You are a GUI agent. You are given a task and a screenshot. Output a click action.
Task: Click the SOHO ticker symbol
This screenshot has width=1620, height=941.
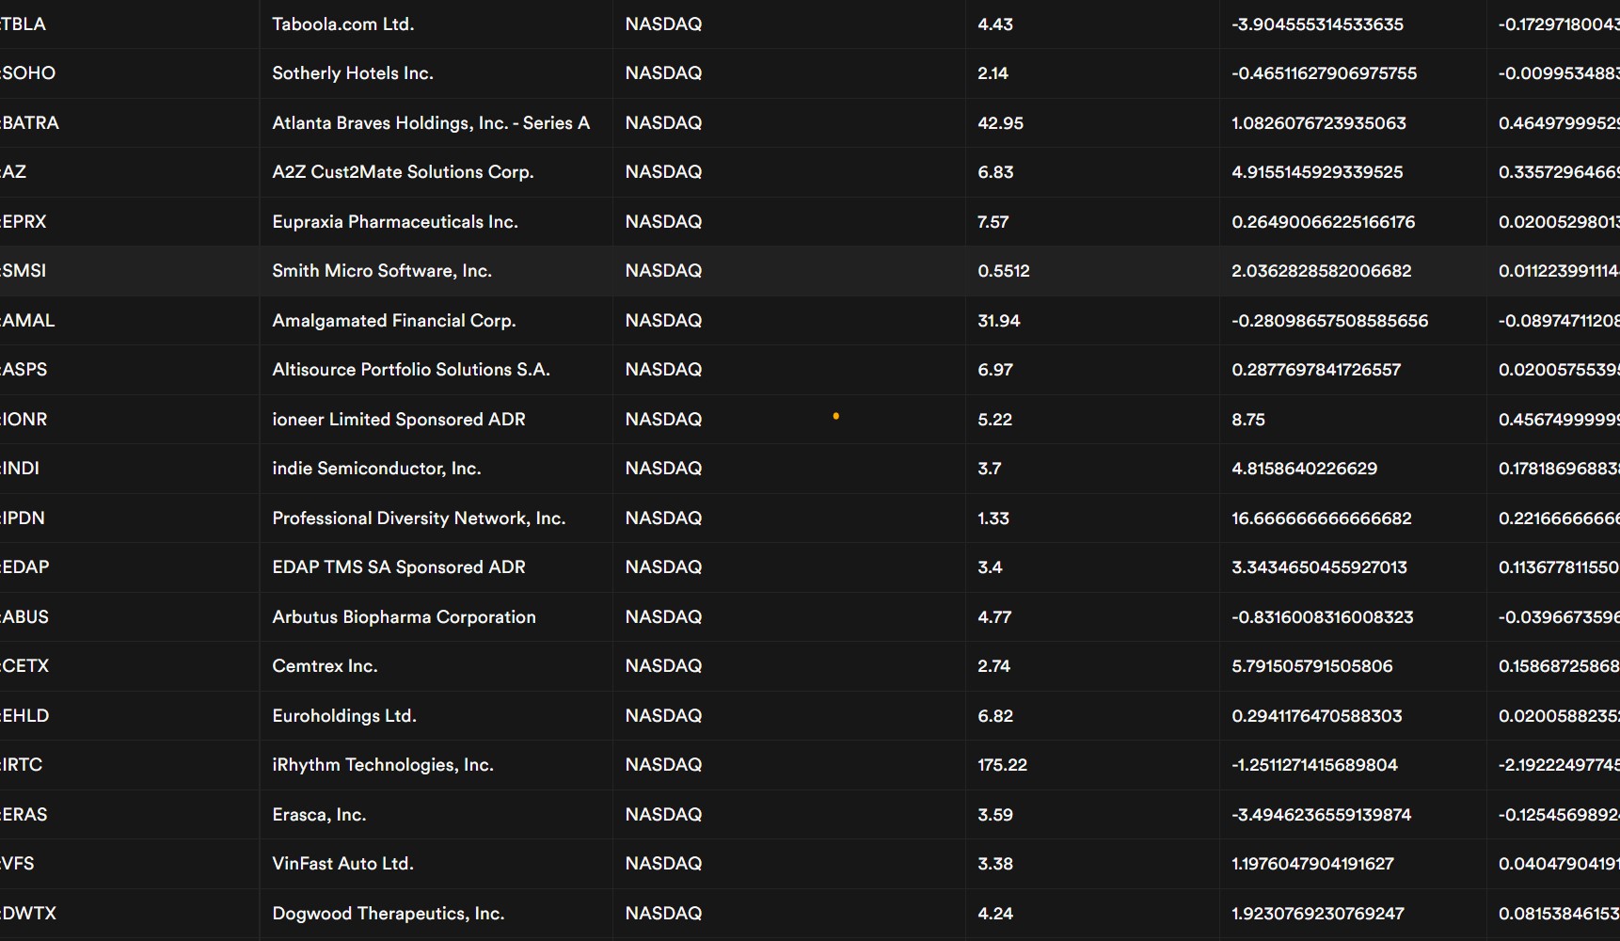click(27, 73)
